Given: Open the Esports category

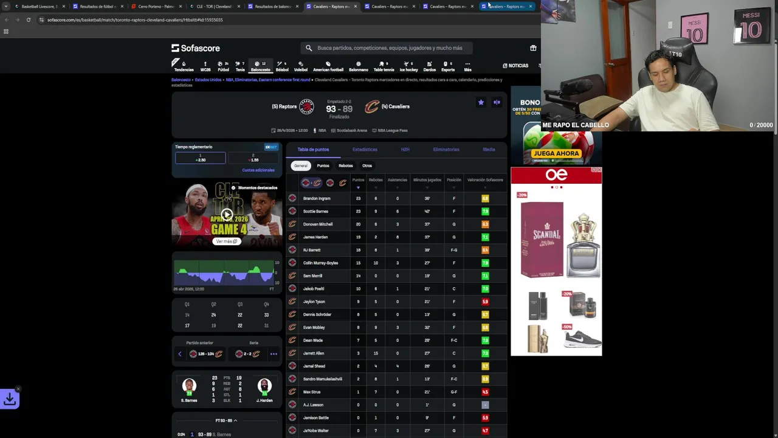Looking at the screenshot, I should pos(448,66).
